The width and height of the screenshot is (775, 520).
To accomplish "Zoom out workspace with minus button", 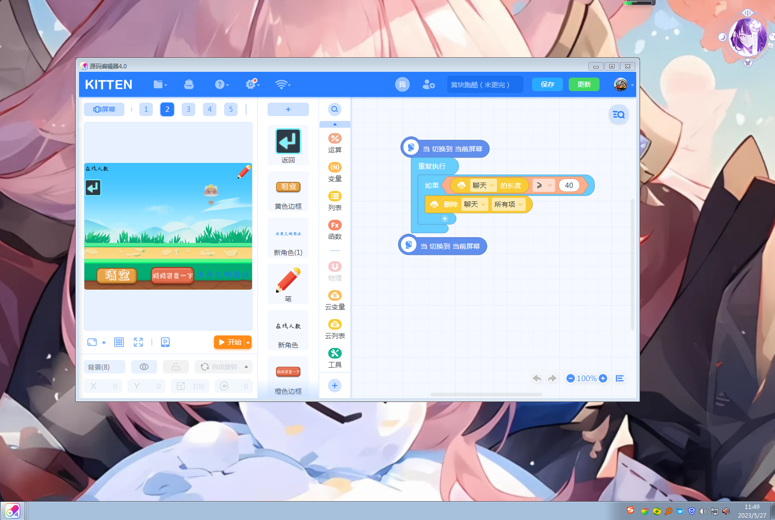I will tap(571, 378).
